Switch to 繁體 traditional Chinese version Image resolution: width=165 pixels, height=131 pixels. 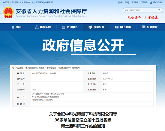(x=127, y=2)
